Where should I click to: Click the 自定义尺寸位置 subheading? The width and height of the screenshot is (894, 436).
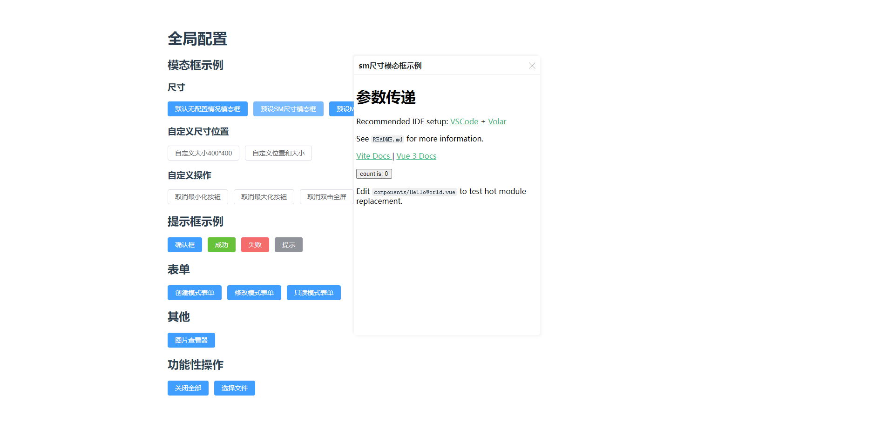click(198, 132)
